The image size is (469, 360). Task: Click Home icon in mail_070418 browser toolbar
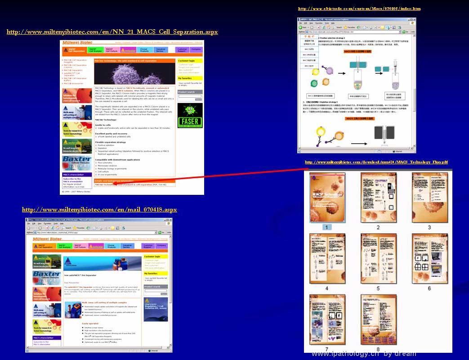point(58,228)
